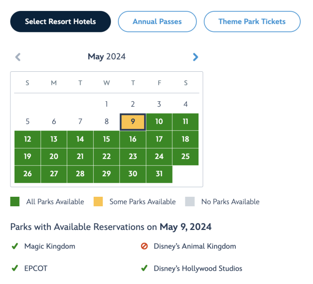Click Disney's Animal Kingdom label

(x=195, y=246)
